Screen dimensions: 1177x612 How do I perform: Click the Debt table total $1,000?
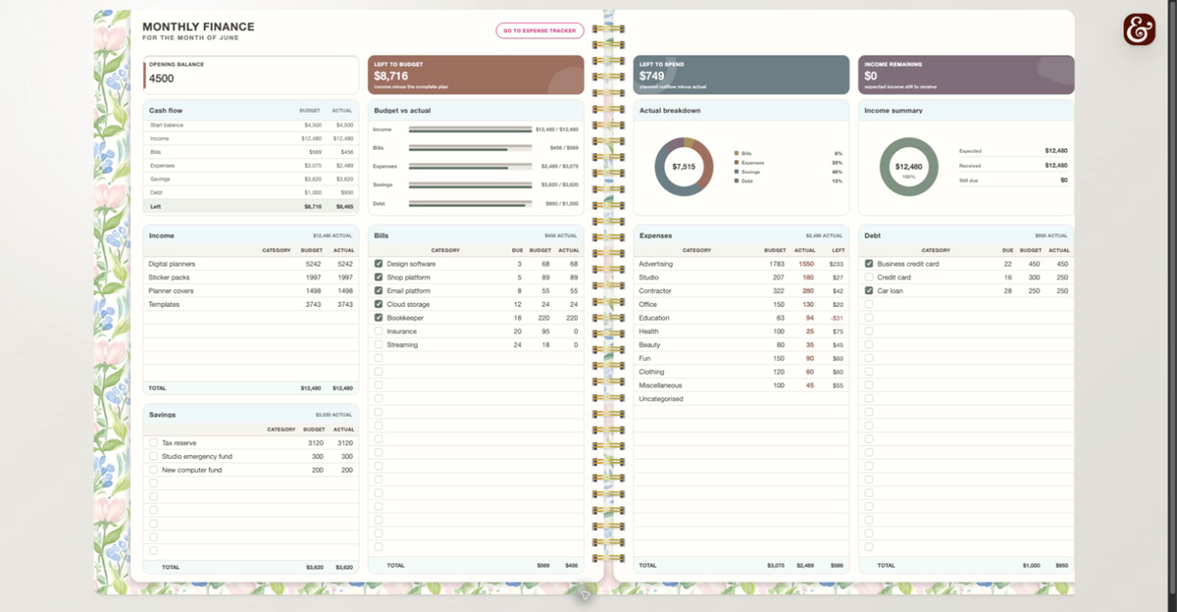(x=1032, y=566)
